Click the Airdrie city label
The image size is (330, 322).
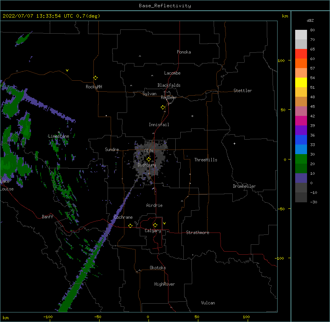pyautogui.click(x=155, y=205)
